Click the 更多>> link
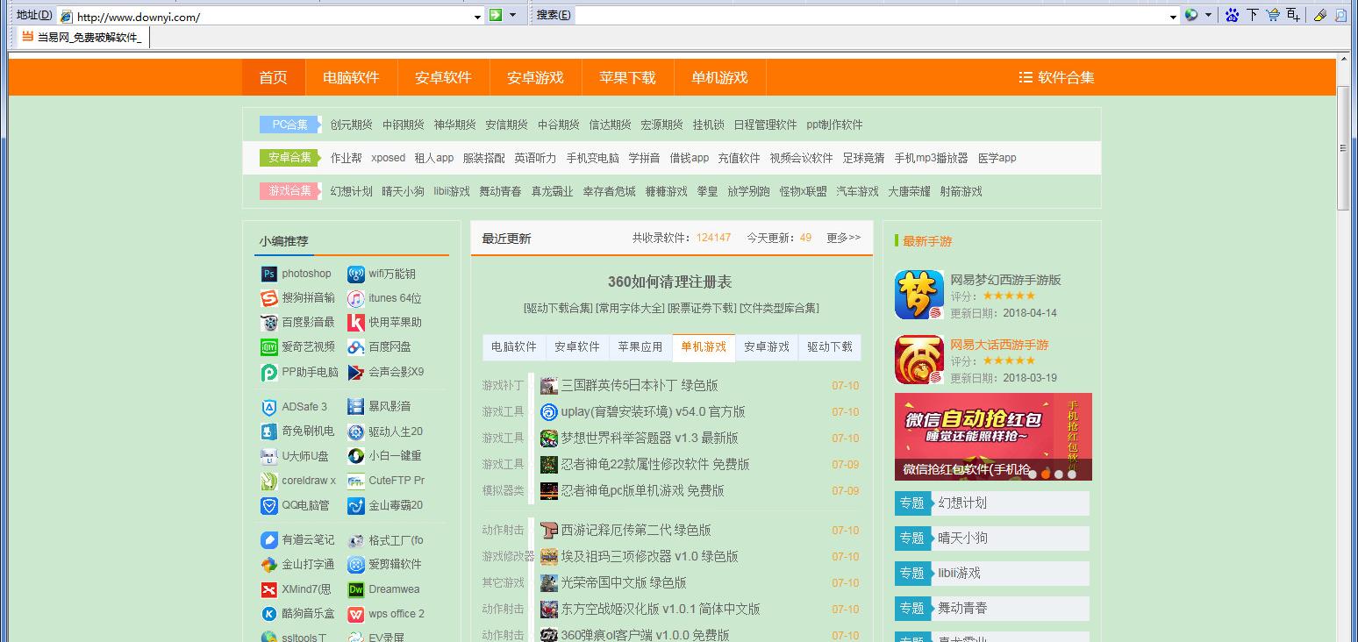This screenshot has height=642, width=1358. (x=843, y=238)
